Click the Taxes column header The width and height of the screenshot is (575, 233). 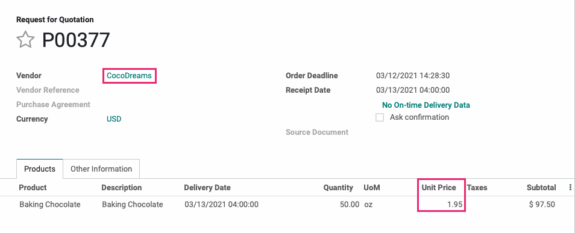[x=477, y=188]
